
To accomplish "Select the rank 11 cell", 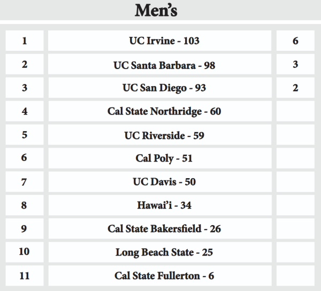I will point(25,276).
